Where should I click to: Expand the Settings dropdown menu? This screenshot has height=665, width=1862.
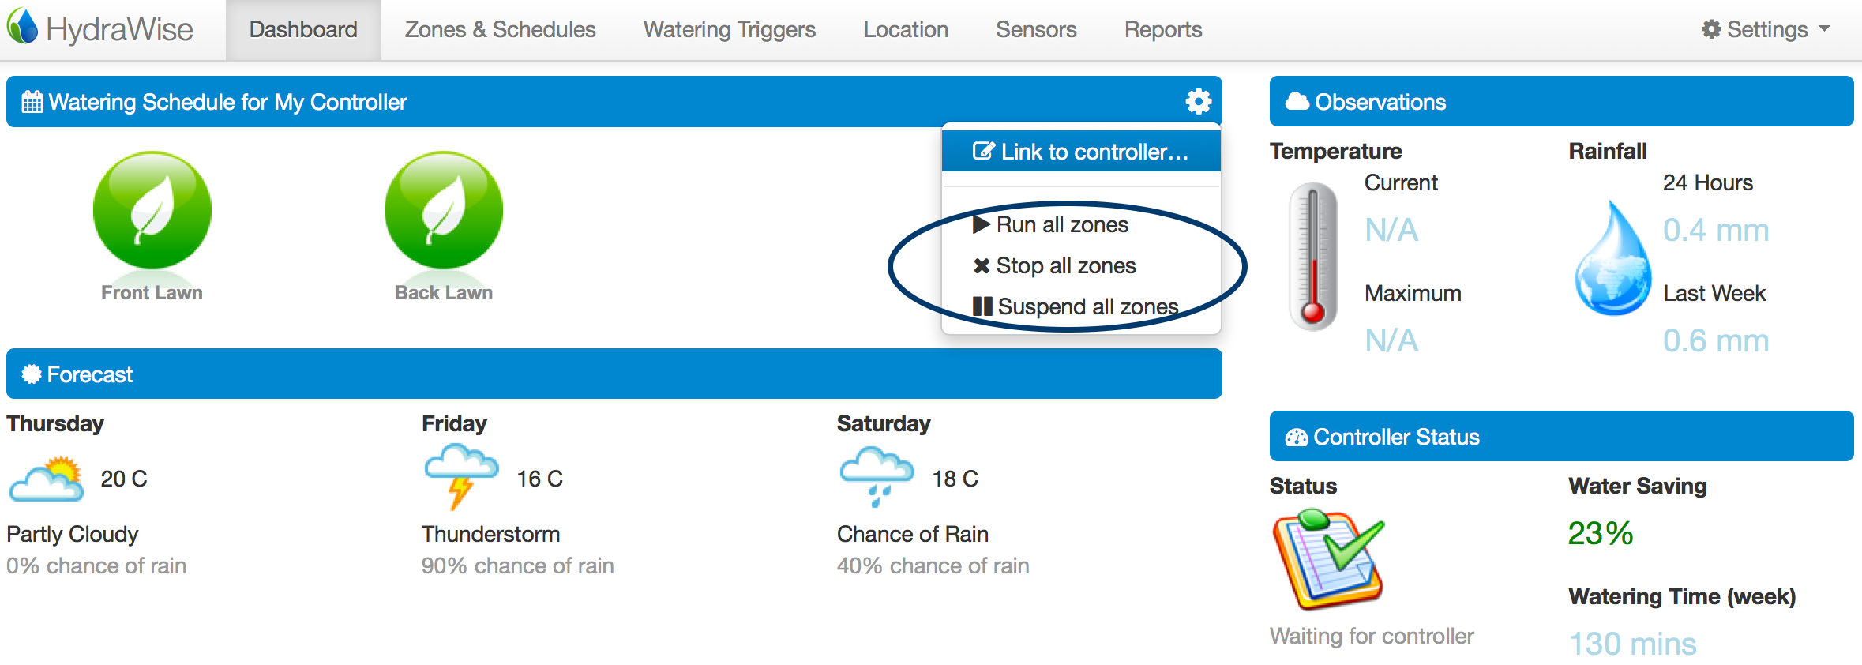point(1766,29)
